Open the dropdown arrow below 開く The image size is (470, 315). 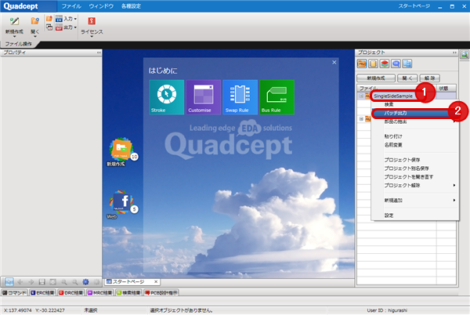[34, 37]
